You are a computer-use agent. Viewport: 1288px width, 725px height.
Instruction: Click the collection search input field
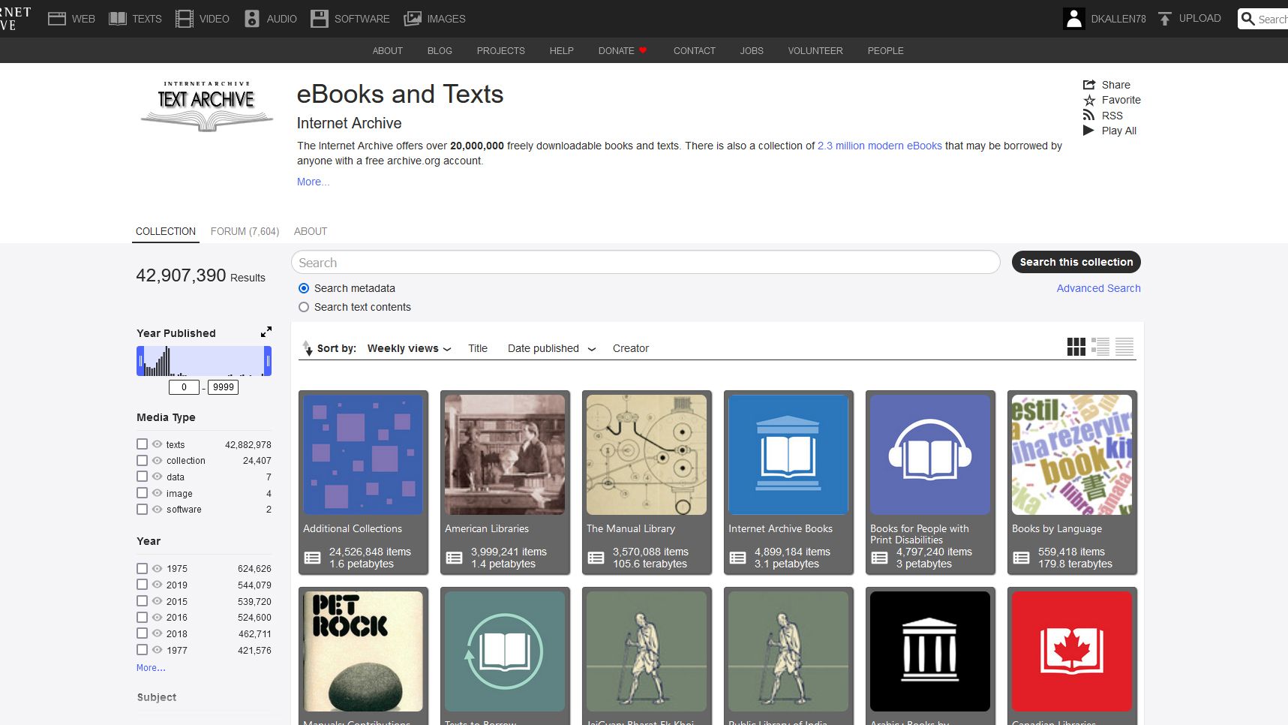point(645,263)
